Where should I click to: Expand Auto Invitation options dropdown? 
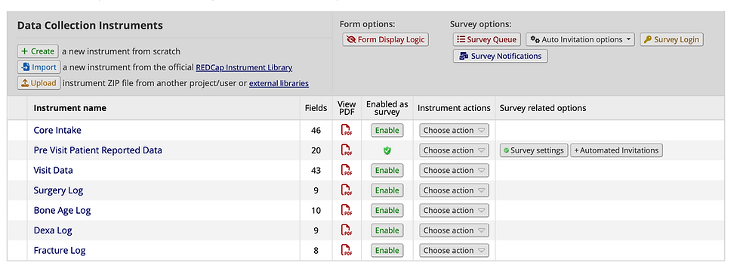pyautogui.click(x=581, y=40)
